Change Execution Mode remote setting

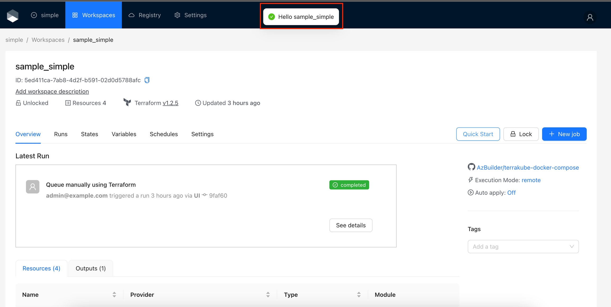tap(531, 180)
